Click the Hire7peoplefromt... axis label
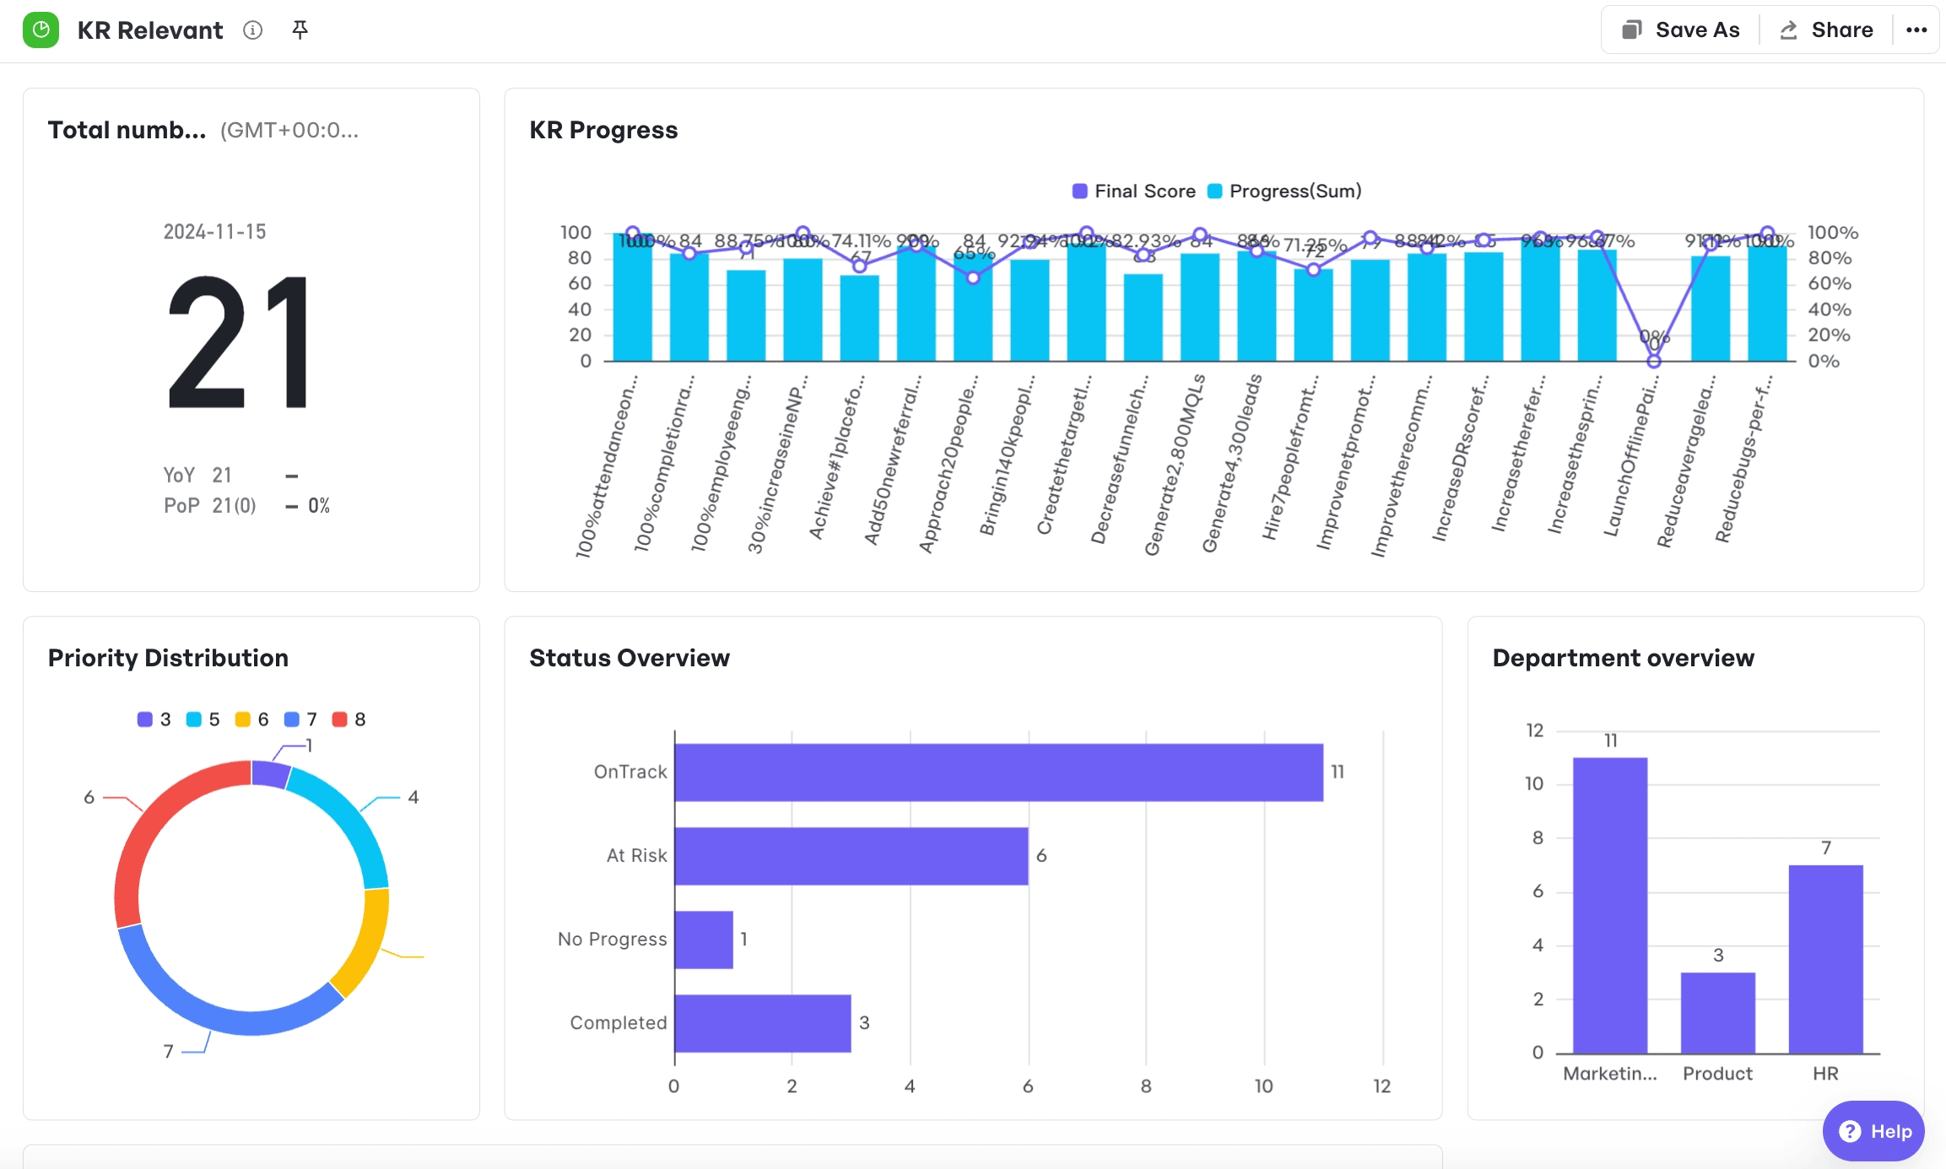1946x1169 pixels. pyautogui.click(x=1289, y=457)
